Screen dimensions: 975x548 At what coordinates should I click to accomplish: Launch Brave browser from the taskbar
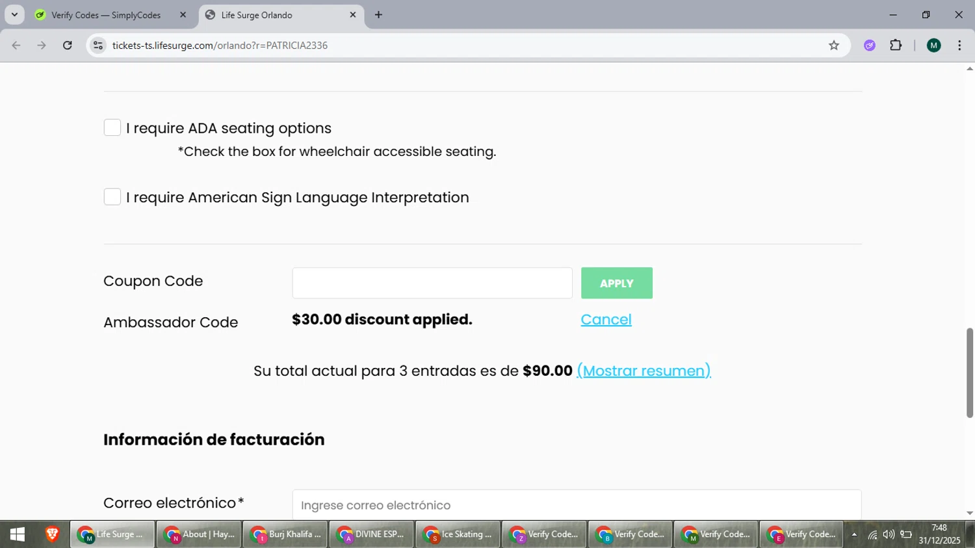pos(53,534)
